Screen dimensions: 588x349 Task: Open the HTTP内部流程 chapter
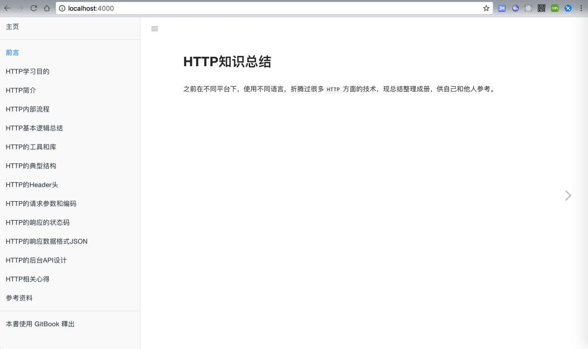pyautogui.click(x=27, y=109)
